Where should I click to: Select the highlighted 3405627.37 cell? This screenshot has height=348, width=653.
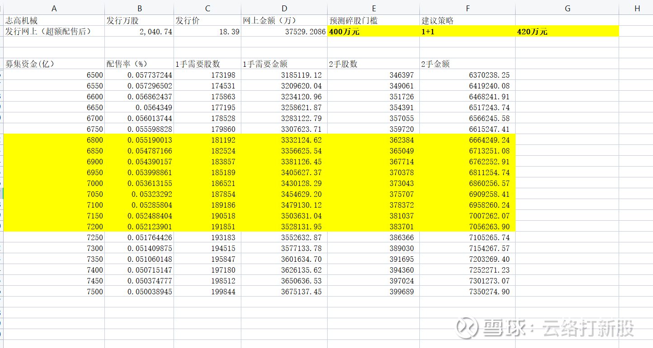tap(284, 172)
